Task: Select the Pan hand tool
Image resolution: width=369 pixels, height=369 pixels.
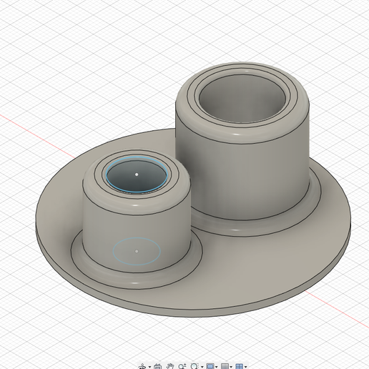Action: click(170, 367)
